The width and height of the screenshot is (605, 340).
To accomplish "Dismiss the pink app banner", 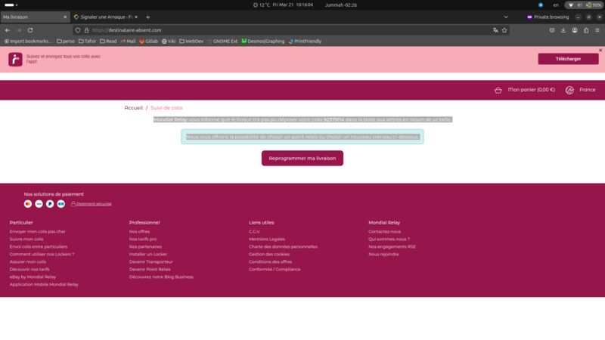I will [x=600, y=50].
